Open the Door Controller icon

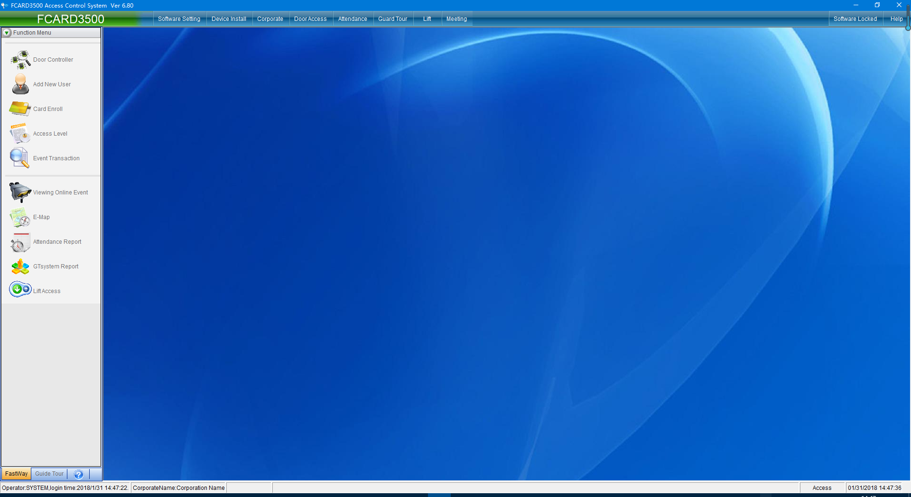point(20,60)
